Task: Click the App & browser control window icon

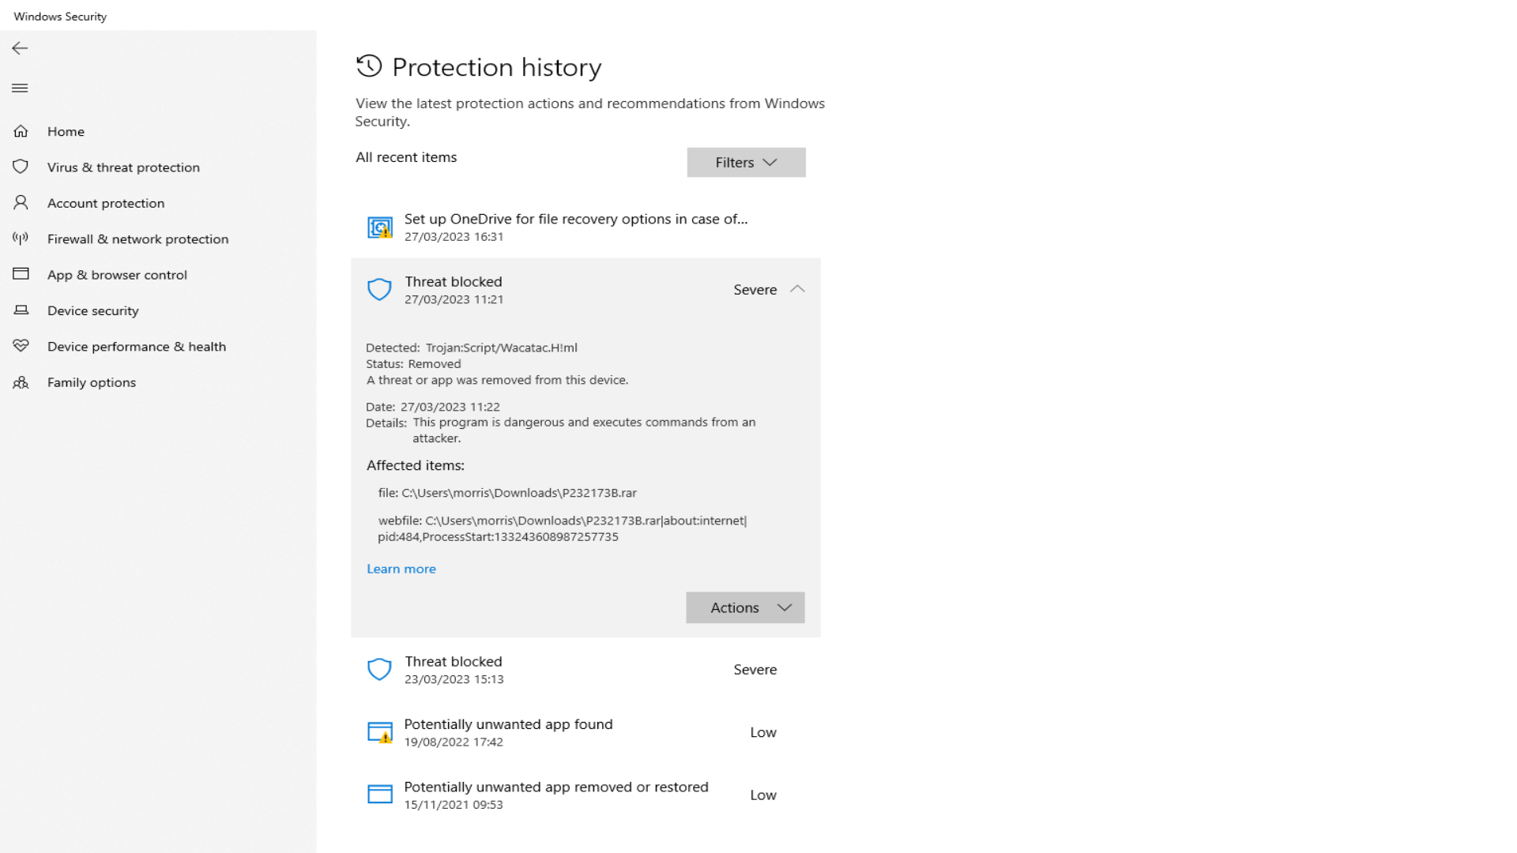Action: coord(21,274)
